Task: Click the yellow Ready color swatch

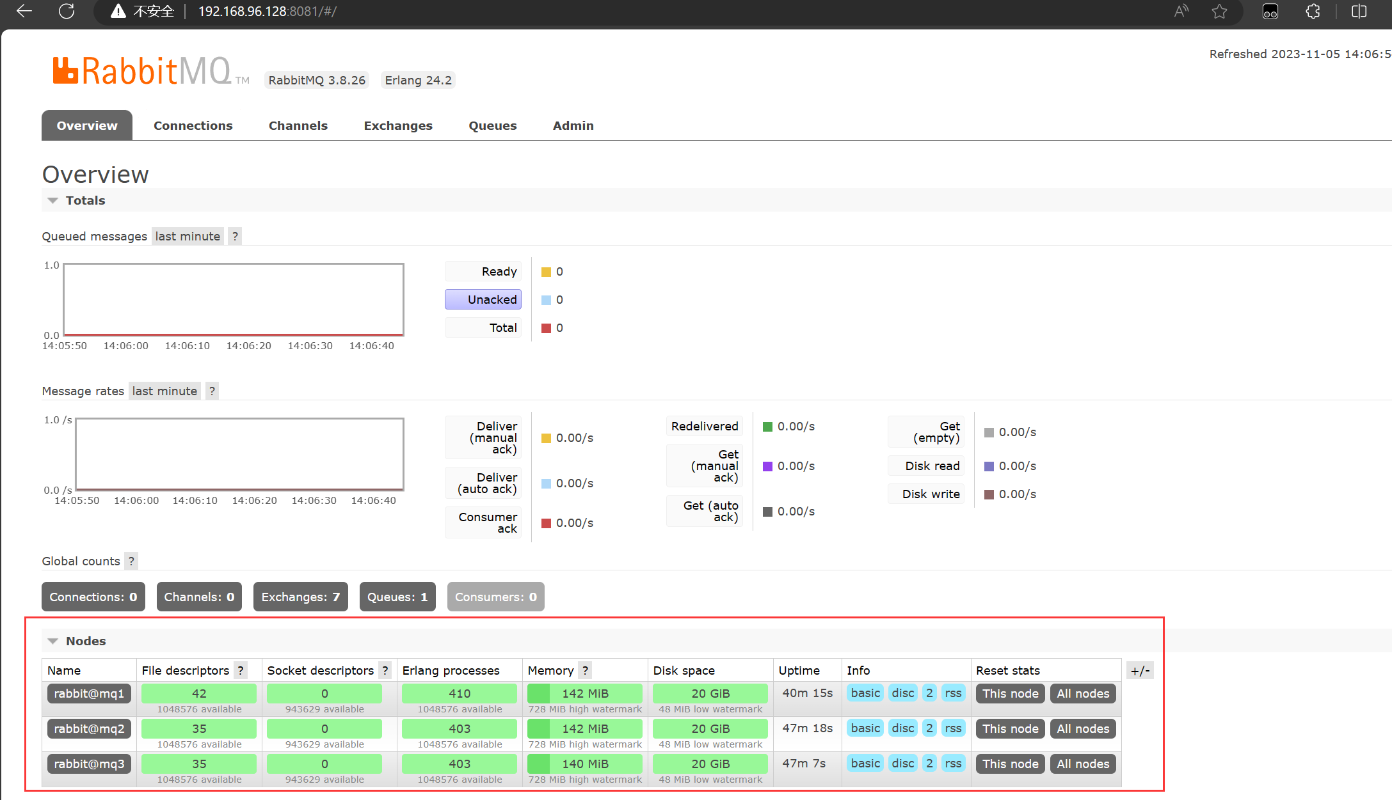Action: pyautogui.click(x=546, y=272)
